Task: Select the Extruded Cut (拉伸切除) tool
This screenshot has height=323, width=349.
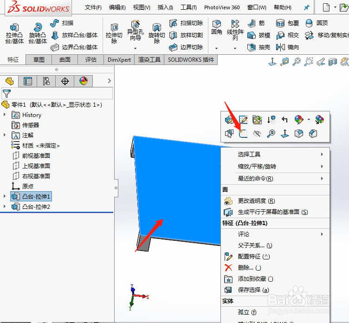Action: (x=114, y=33)
